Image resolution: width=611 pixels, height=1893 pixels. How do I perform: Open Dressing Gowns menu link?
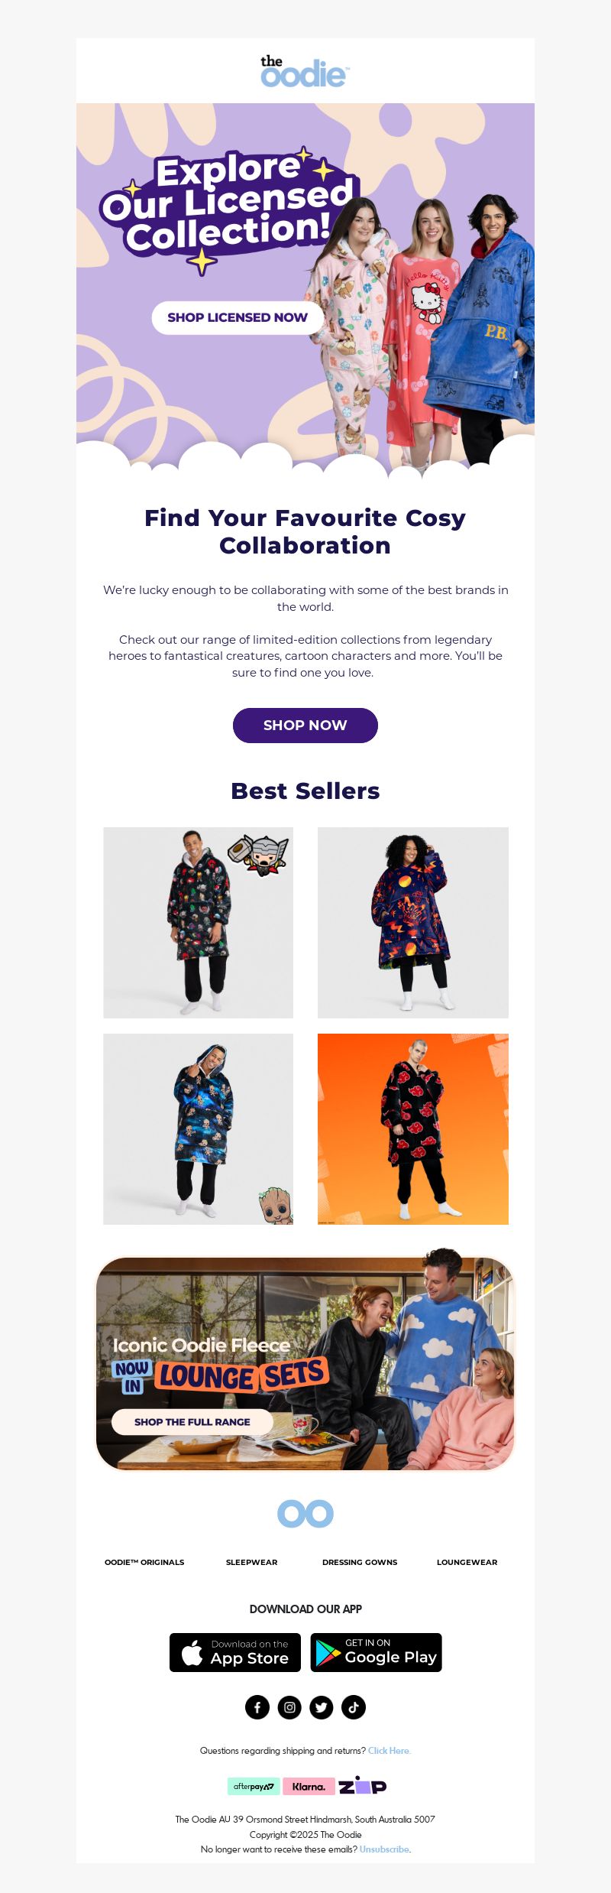pos(360,1562)
